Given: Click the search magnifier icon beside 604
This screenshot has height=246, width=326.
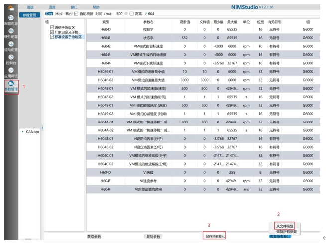Looking at the screenshot, I should click(x=146, y=14).
